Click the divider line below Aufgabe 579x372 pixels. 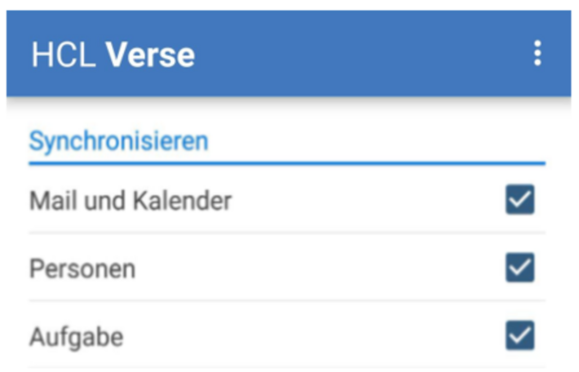click(287, 368)
